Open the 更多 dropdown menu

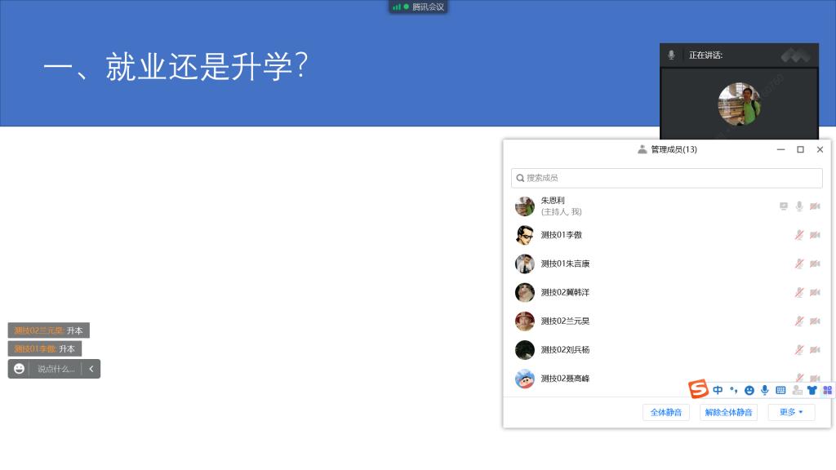pyautogui.click(x=791, y=412)
